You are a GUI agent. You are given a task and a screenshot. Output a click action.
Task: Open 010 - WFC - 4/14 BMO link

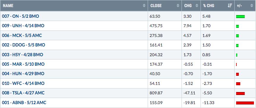pyautogui.click(x=23, y=83)
